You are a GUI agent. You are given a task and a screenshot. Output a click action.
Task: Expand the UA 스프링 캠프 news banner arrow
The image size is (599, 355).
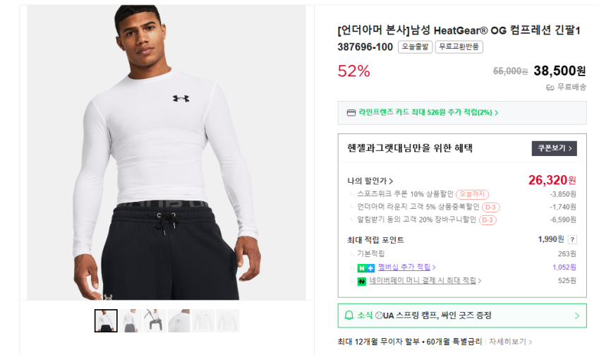pyautogui.click(x=576, y=315)
